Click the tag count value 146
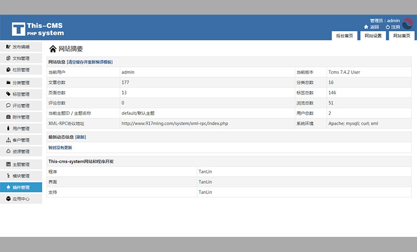Screen dimensions: 417x252 332,92
